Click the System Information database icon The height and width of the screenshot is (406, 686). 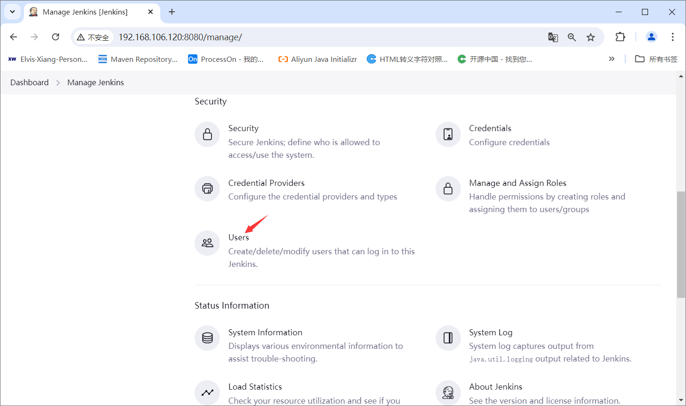[x=207, y=338]
